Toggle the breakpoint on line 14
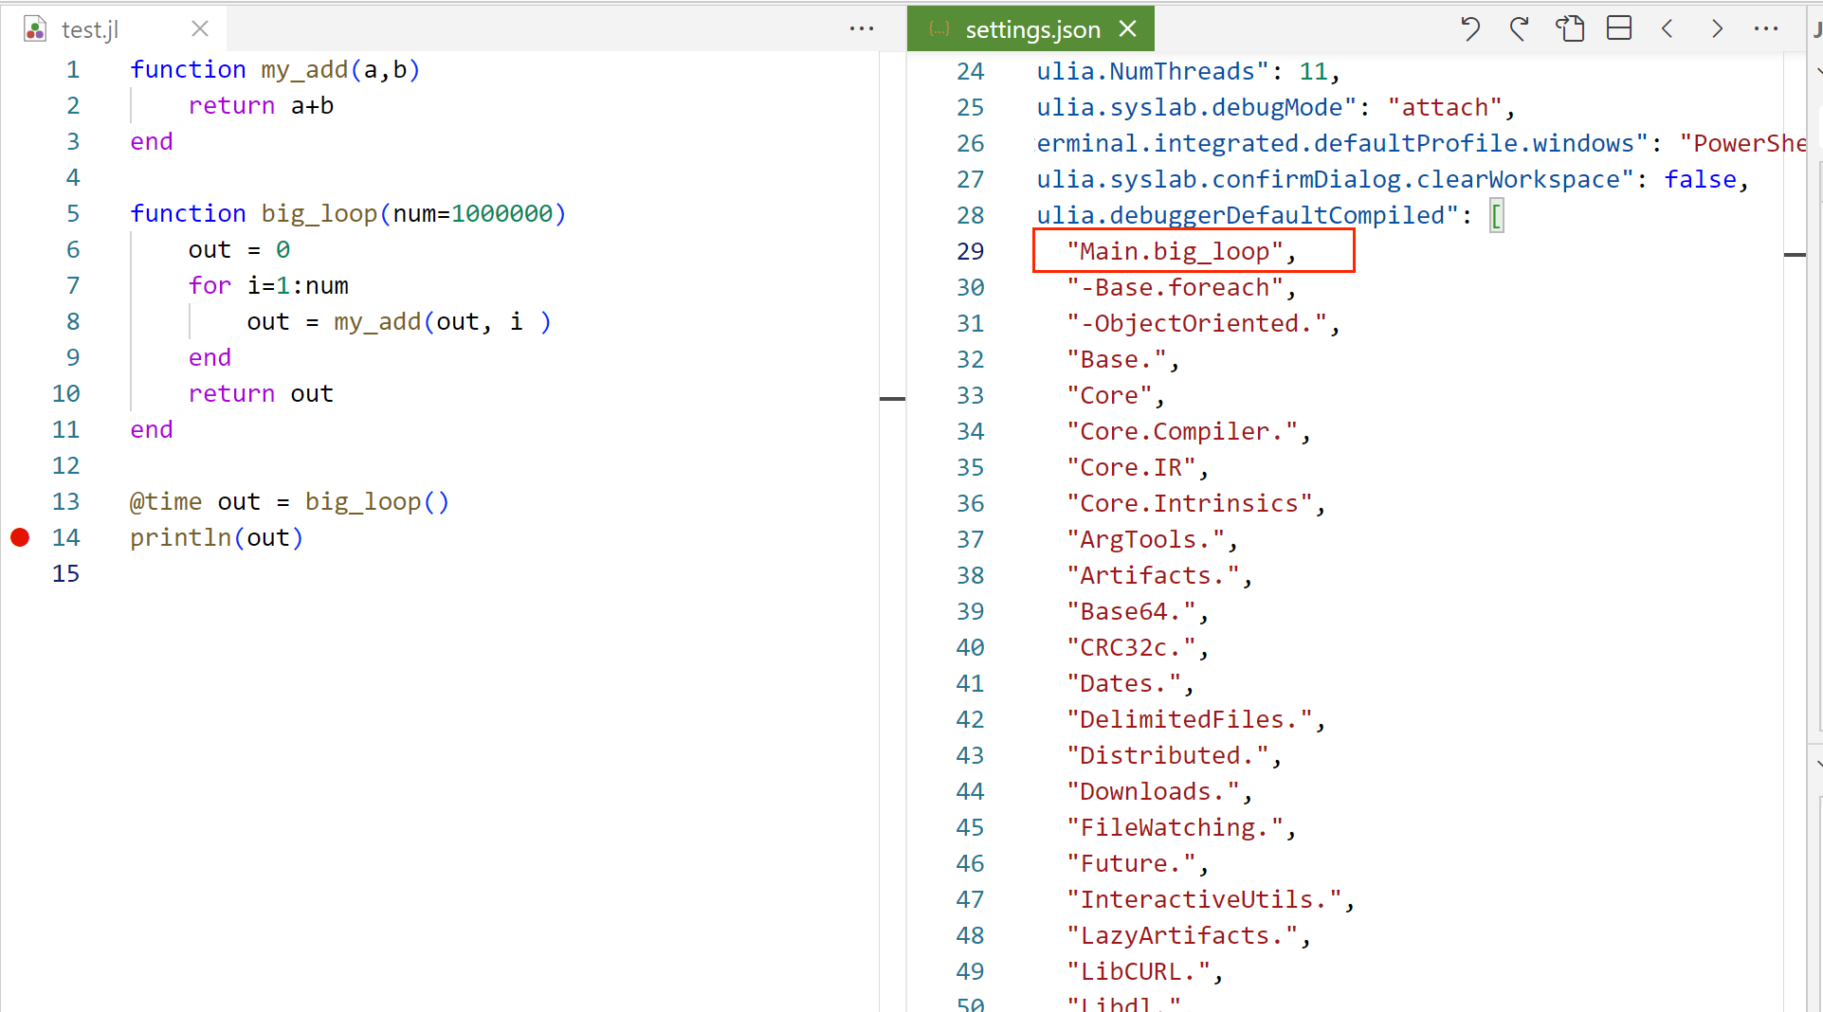Screen dimensions: 1823x1012 [20, 538]
